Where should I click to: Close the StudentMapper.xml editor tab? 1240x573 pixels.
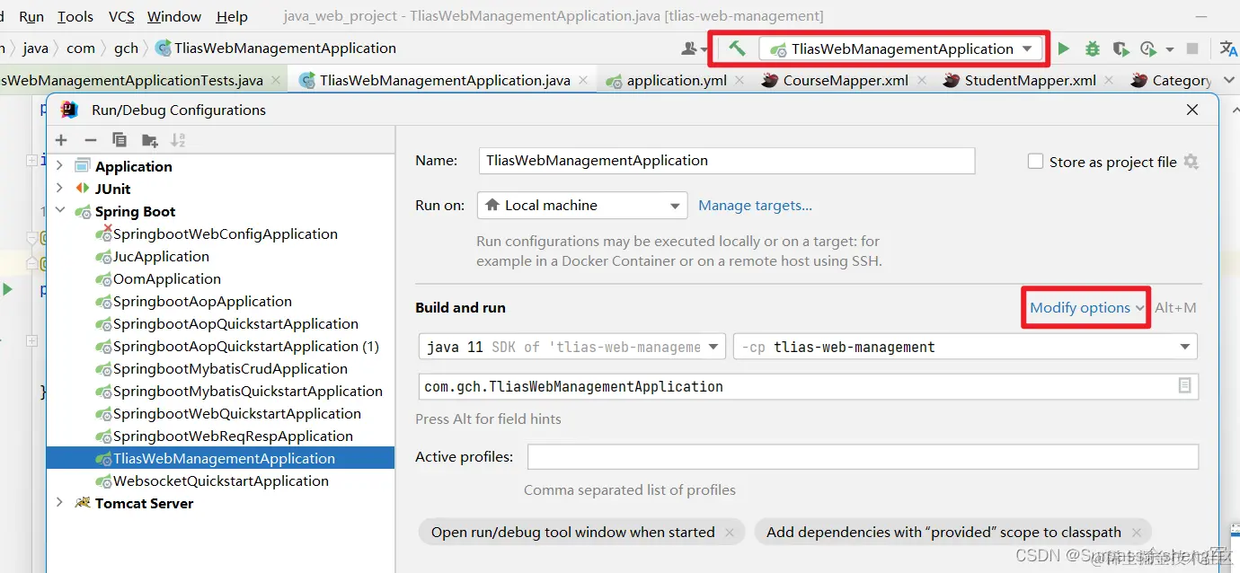click(1110, 80)
